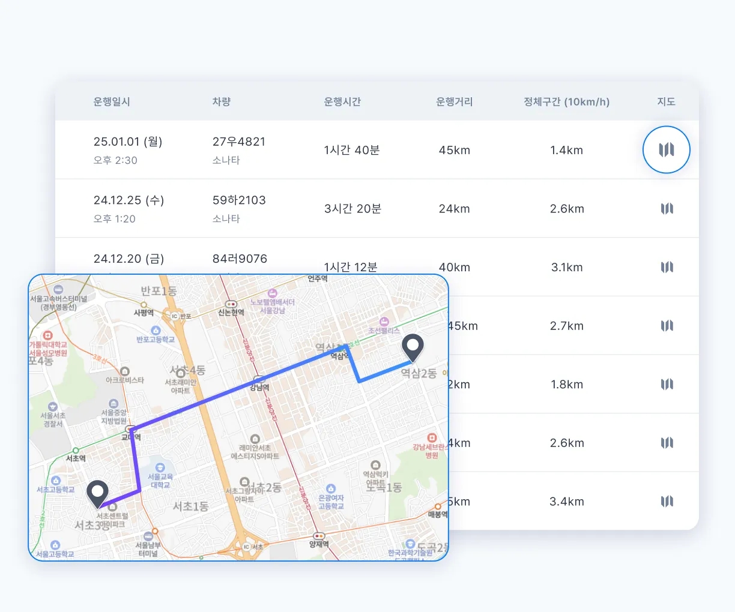This screenshot has height=612, width=735.
Task: Select vehicle number 59하2103
Action: click(x=239, y=200)
